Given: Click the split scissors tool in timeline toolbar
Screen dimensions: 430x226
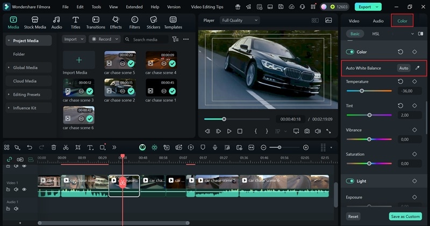Looking at the screenshot, I should [66, 147].
